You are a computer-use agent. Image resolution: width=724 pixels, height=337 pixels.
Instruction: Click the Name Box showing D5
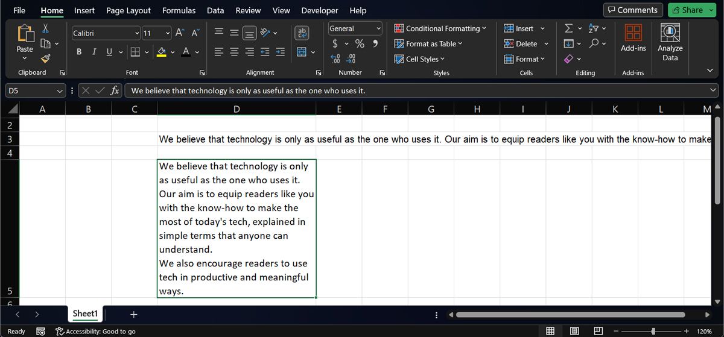click(x=30, y=91)
